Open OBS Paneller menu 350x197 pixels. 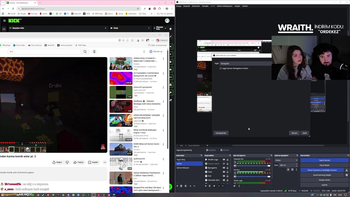(205, 6)
